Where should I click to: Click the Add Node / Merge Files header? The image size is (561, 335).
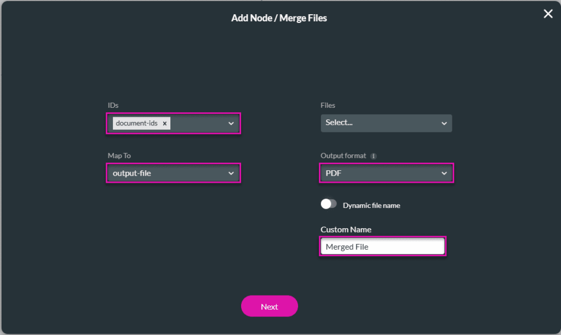(279, 18)
